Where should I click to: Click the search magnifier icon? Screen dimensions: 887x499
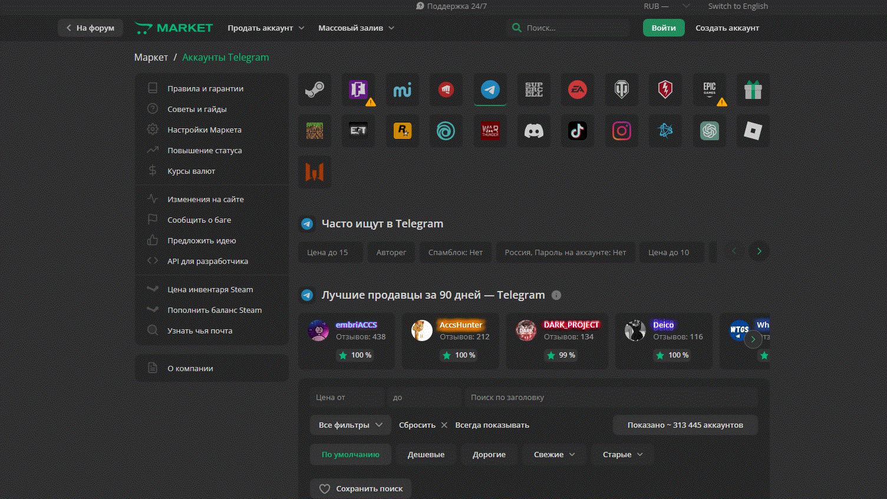517,28
